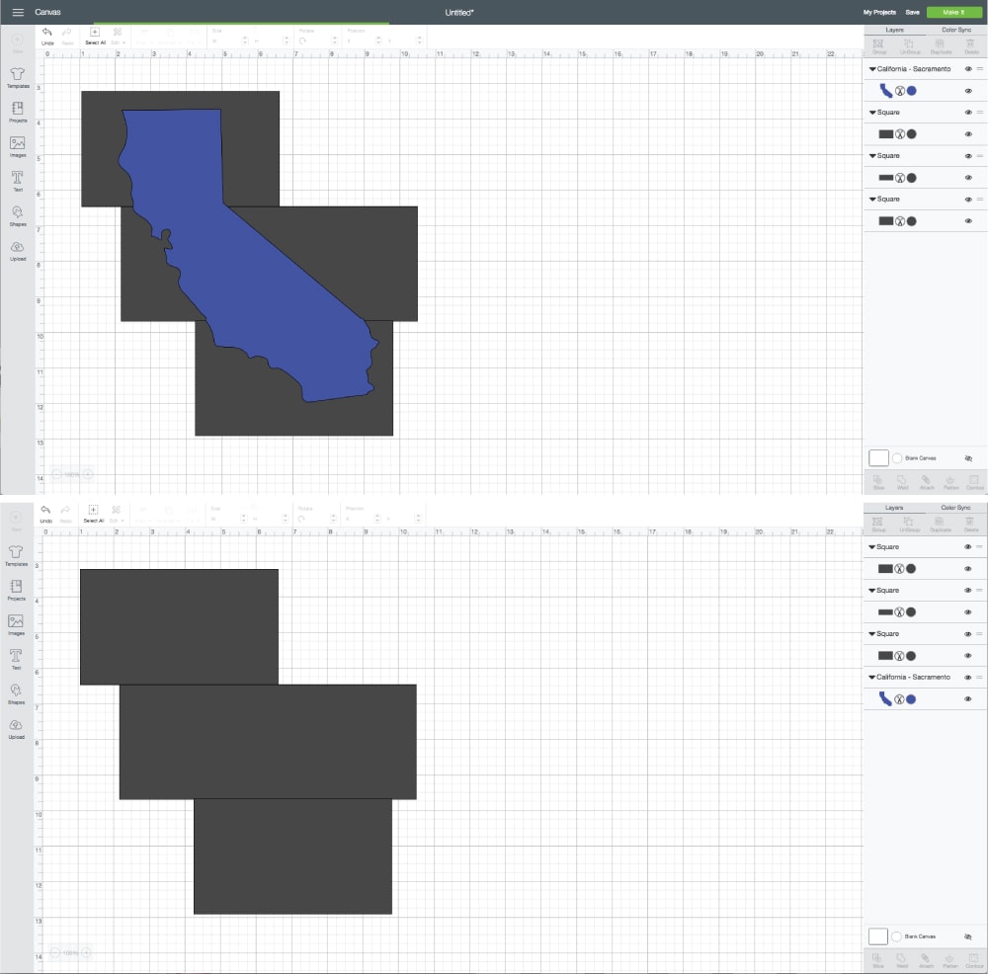This screenshot has width=988, height=974.
Task: Click Select All in the upper toolbar
Action: pos(95,33)
